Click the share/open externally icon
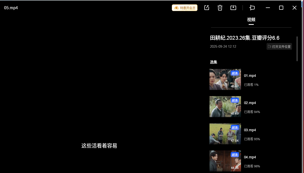This screenshot has width=304, height=173. [206, 8]
